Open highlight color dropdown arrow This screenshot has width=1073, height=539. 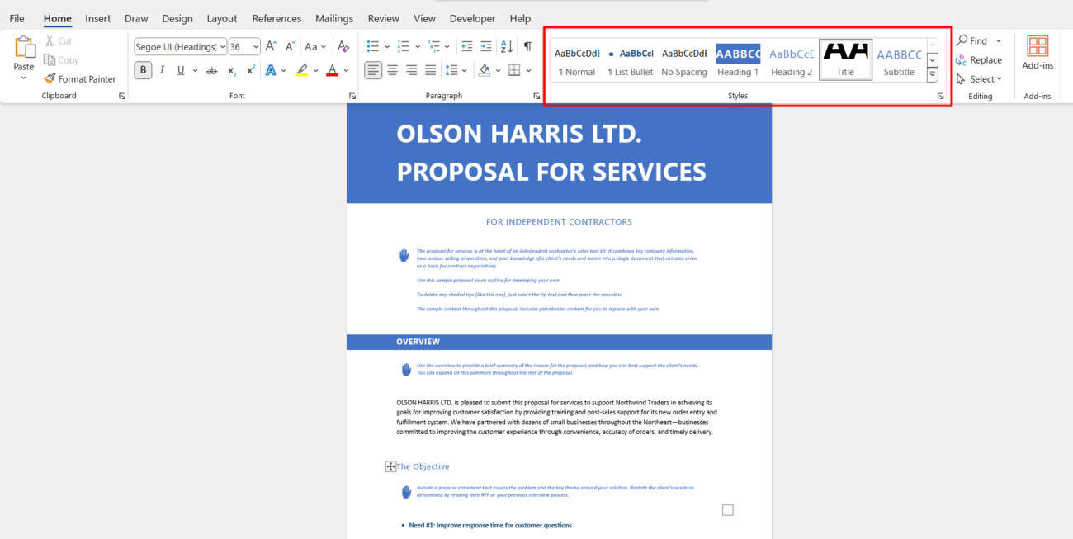(316, 70)
